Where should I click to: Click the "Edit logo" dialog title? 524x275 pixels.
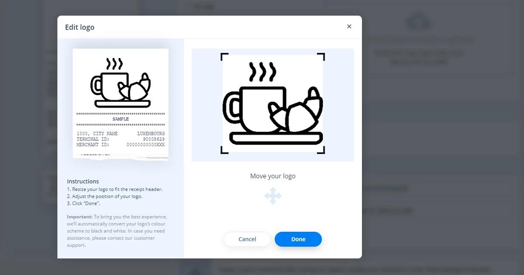click(79, 27)
